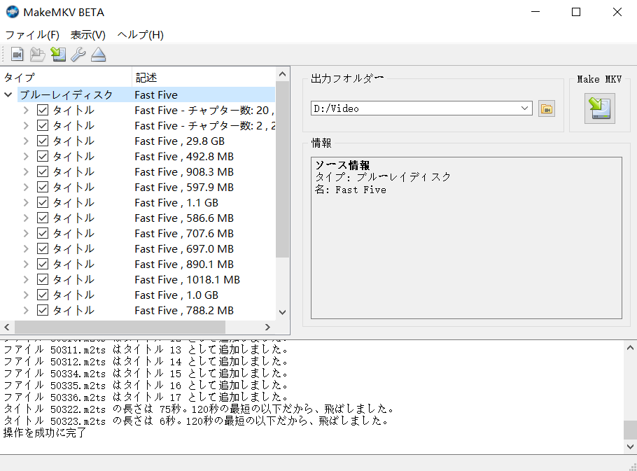Select the save-to-hard-drive toolbar icon
637x471 pixels.
(57, 53)
